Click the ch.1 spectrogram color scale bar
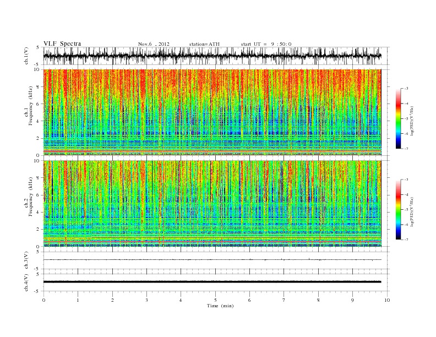The image size is (436, 337). [398, 118]
